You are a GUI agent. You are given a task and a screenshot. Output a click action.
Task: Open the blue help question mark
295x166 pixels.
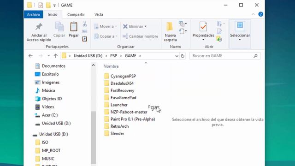click(x=260, y=14)
